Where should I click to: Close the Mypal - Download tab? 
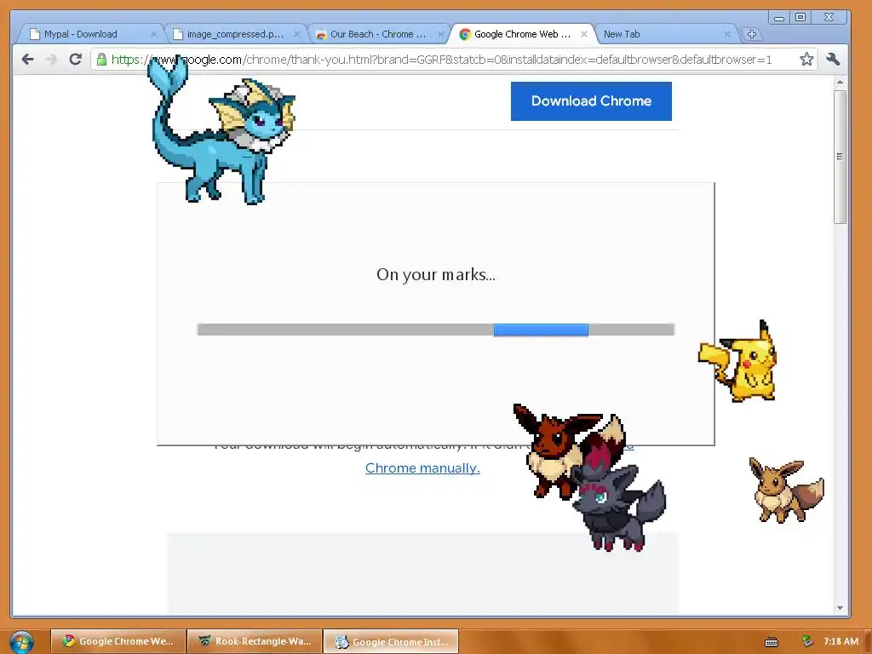(153, 34)
